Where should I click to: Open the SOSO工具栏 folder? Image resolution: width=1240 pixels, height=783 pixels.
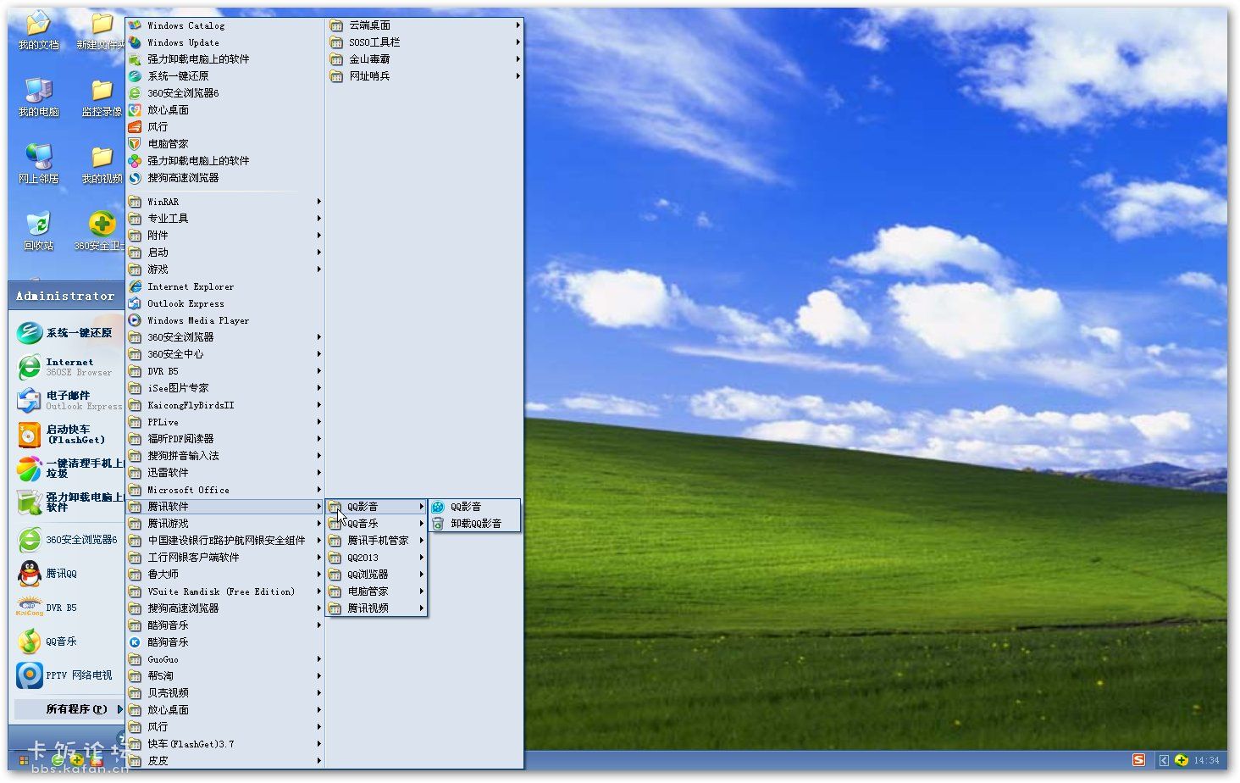coord(424,42)
